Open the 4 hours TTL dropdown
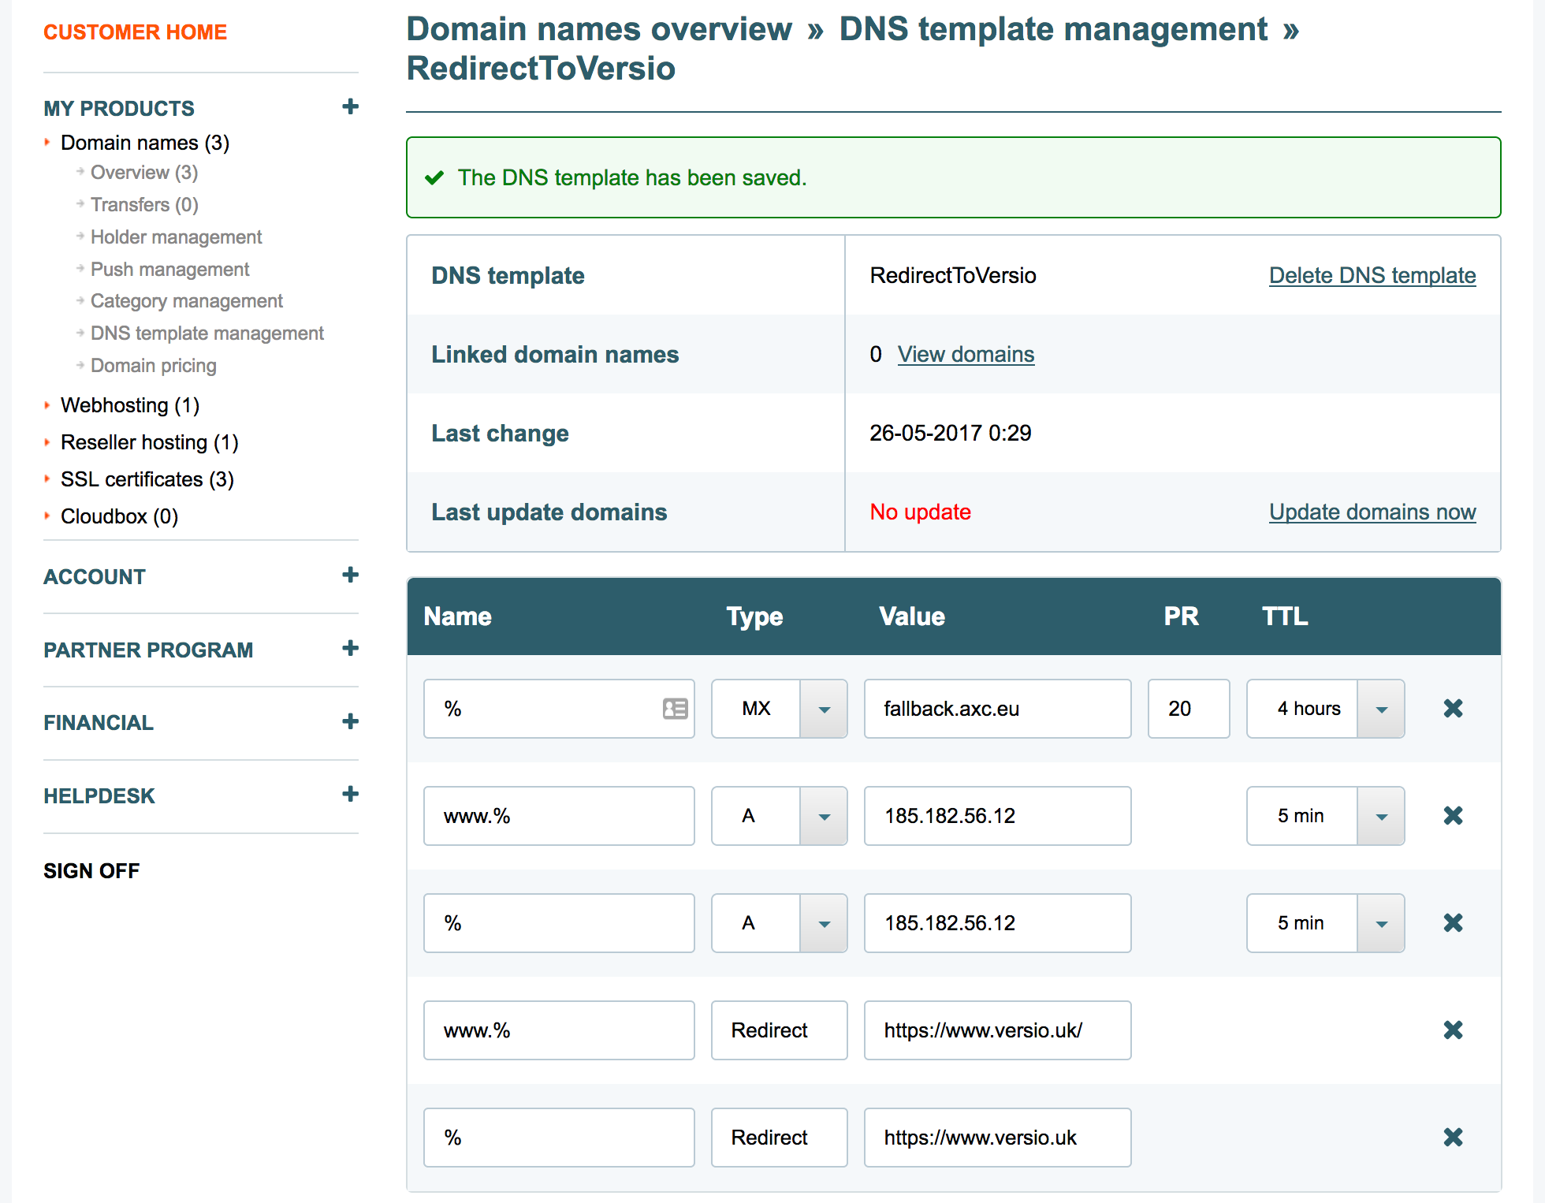Image resolution: width=1545 pixels, height=1203 pixels. click(1381, 709)
